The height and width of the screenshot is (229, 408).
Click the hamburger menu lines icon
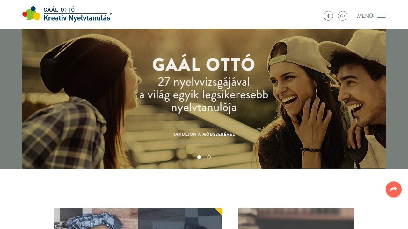[x=382, y=16]
